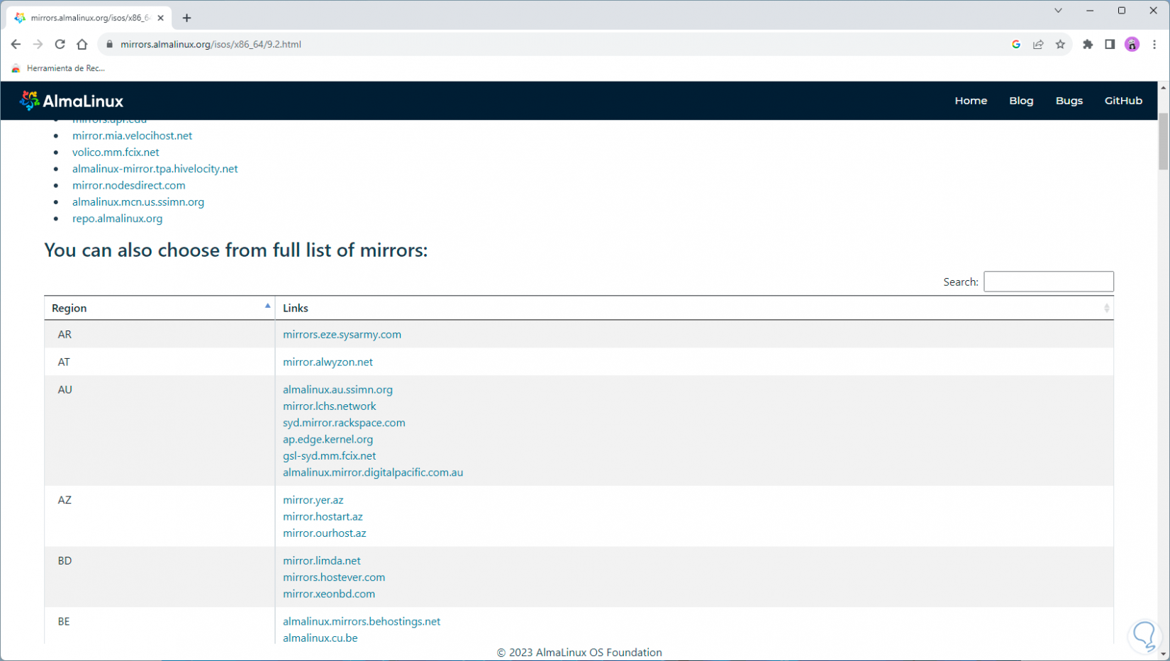Open almalinux.cu.be mirror link

pos(320,638)
